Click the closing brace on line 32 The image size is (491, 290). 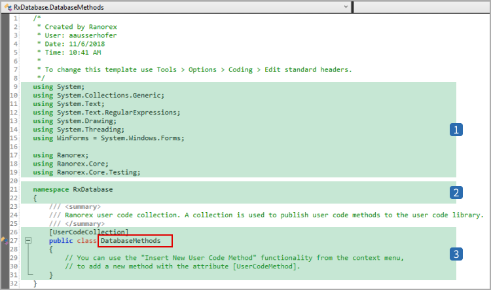tap(35, 283)
